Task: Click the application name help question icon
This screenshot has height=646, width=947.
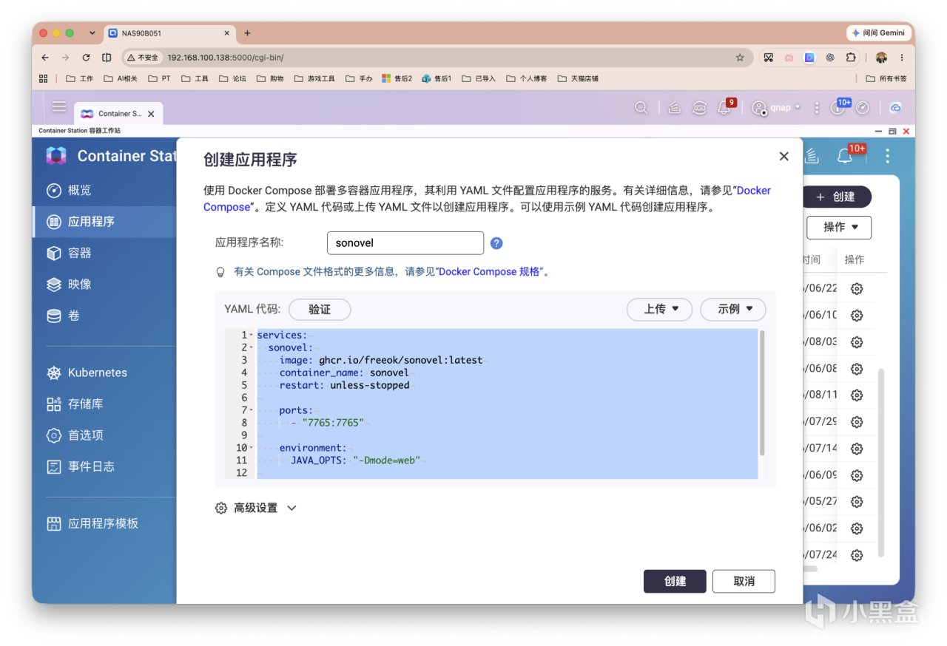Action: pyautogui.click(x=496, y=243)
